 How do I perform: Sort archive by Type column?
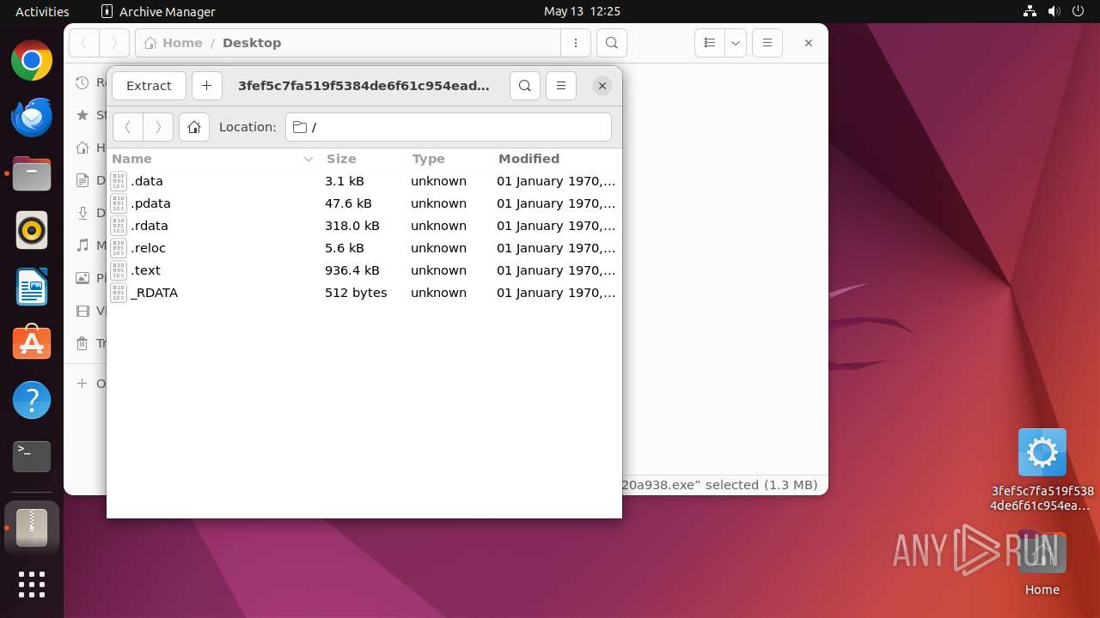pyautogui.click(x=449, y=159)
